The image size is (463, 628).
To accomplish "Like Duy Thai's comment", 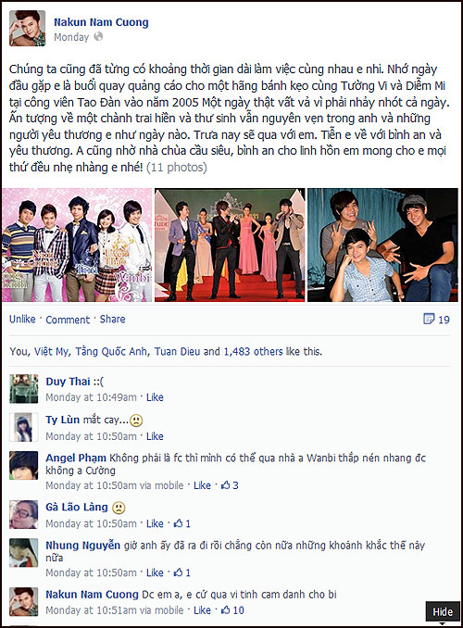I will tap(155, 397).
